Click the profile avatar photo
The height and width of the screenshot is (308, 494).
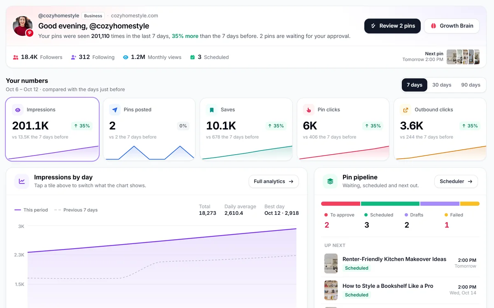pos(23,26)
